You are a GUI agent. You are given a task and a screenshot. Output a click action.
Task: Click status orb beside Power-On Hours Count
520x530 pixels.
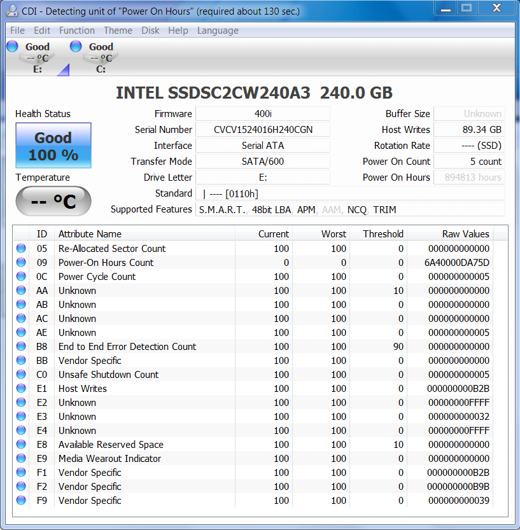point(22,263)
